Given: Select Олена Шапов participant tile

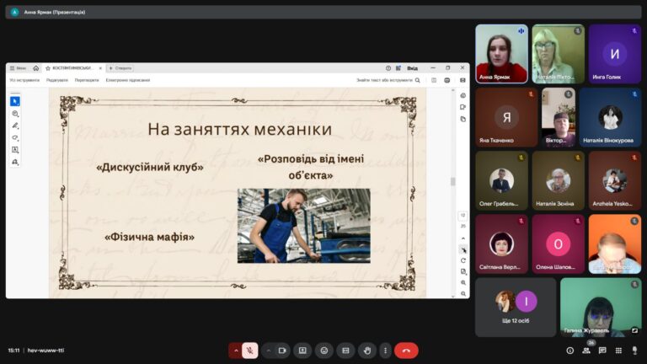Looking at the screenshot, I should (x=559, y=244).
